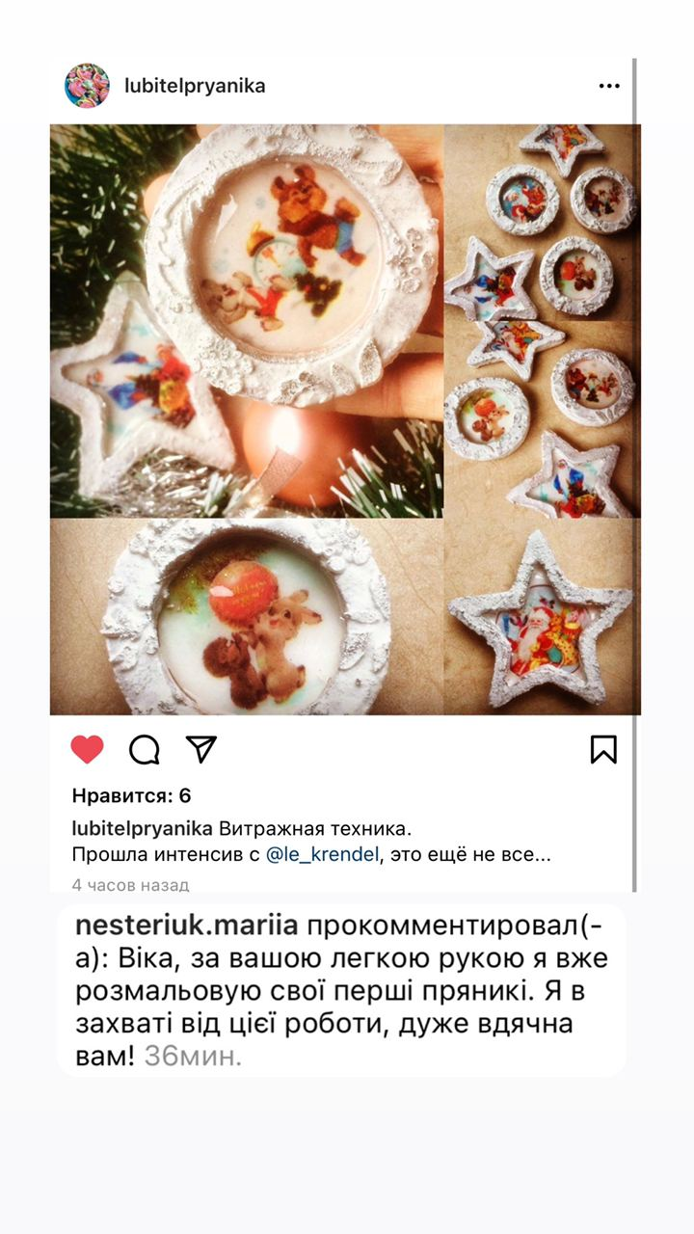Open the comment notification bubble
The image size is (694, 1234).
pos(341,991)
